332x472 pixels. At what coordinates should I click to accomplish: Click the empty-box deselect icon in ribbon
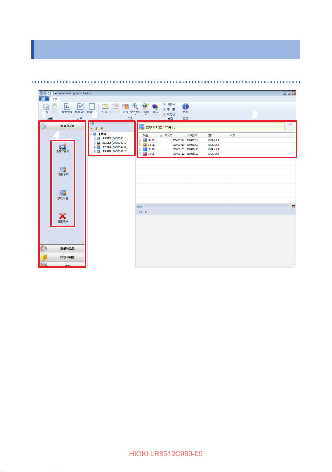(92, 107)
